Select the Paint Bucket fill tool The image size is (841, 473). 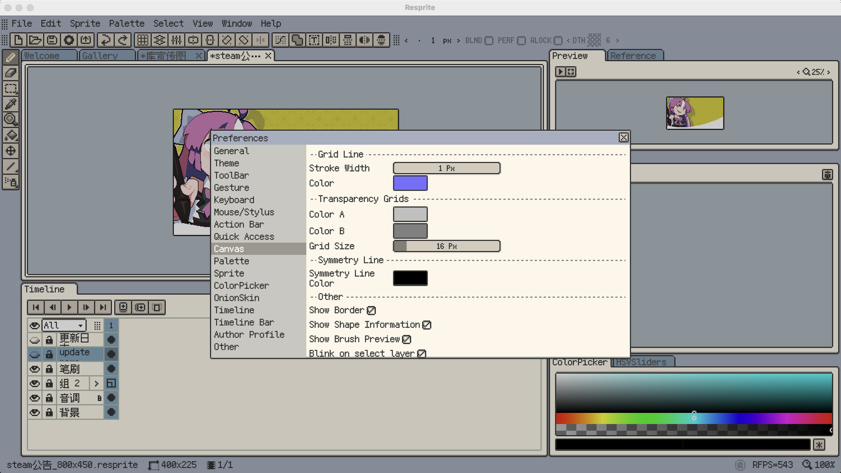coord(11,135)
